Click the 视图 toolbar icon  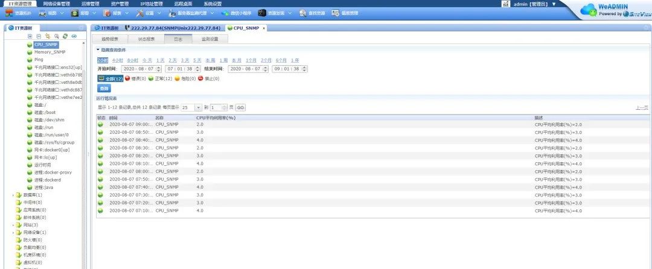coord(43,13)
